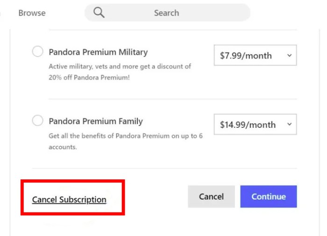The height and width of the screenshot is (236, 327).
Task: Click the chevron arrow beside $14.99/month
Action: 289,125
